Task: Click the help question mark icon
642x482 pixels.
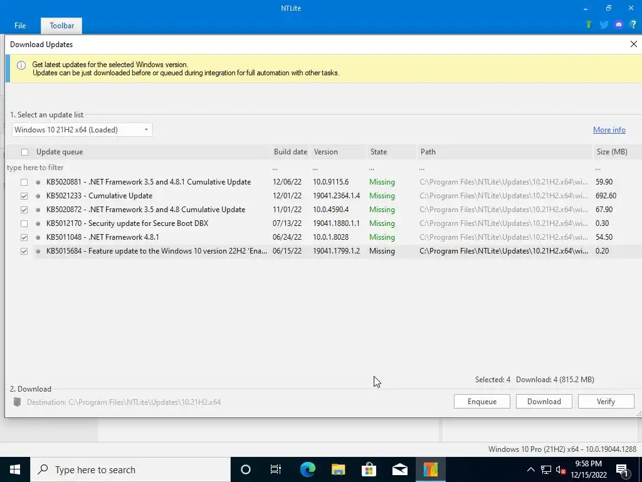Action: (633, 24)
